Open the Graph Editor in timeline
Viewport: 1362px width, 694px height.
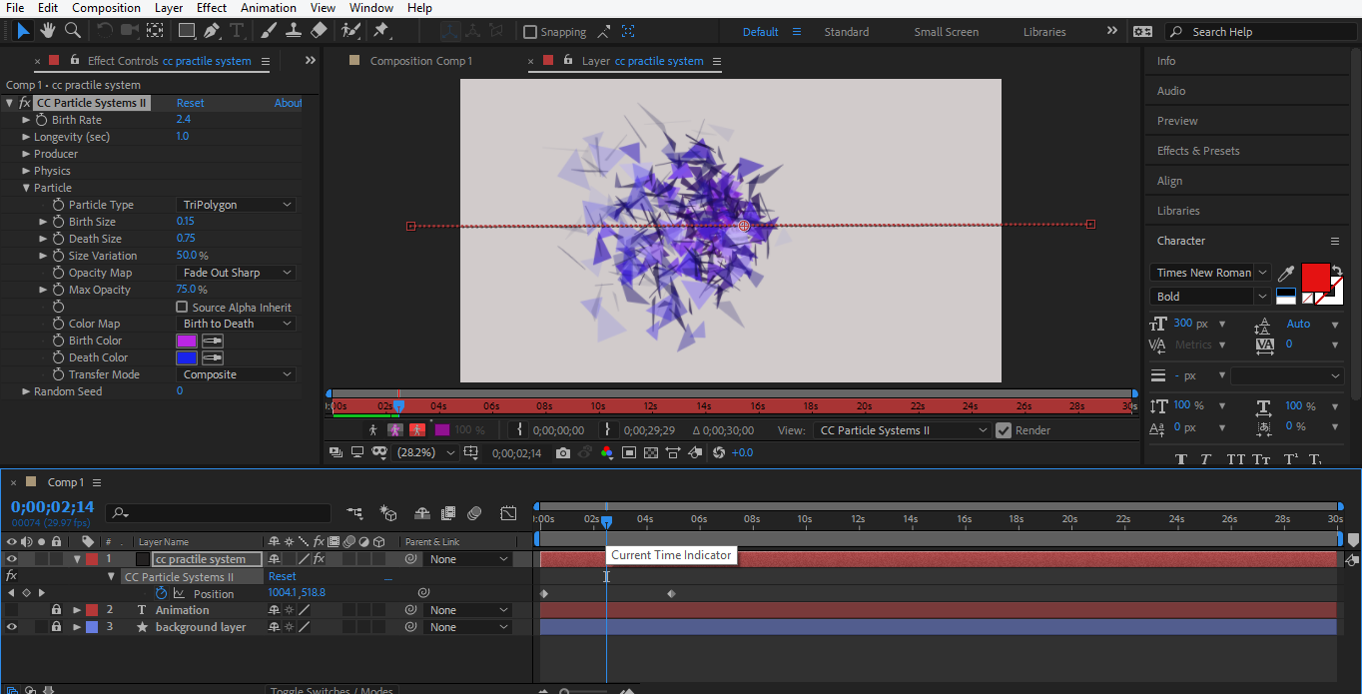[508, 513]
